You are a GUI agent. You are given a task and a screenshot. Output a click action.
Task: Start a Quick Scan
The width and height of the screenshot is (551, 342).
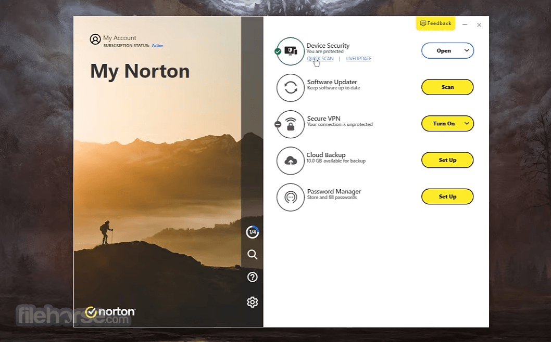click(320, 59)
